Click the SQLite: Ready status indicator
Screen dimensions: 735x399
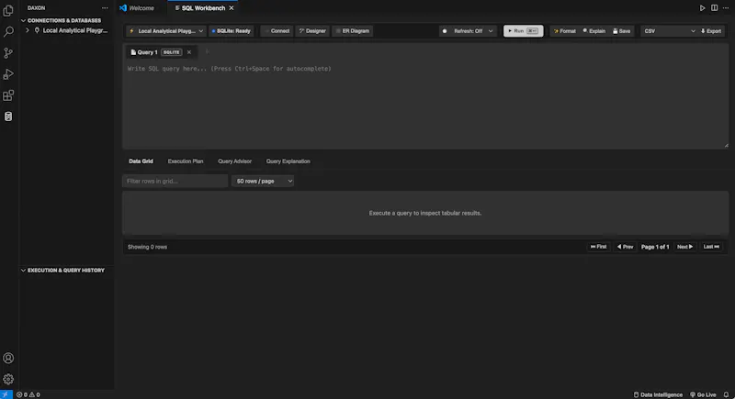[232, 31]
